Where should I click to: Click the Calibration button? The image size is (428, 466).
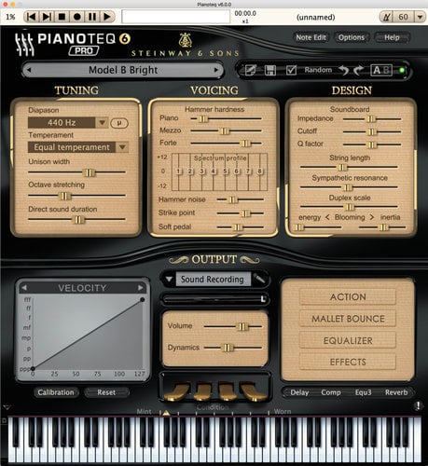tap(56, 392)
